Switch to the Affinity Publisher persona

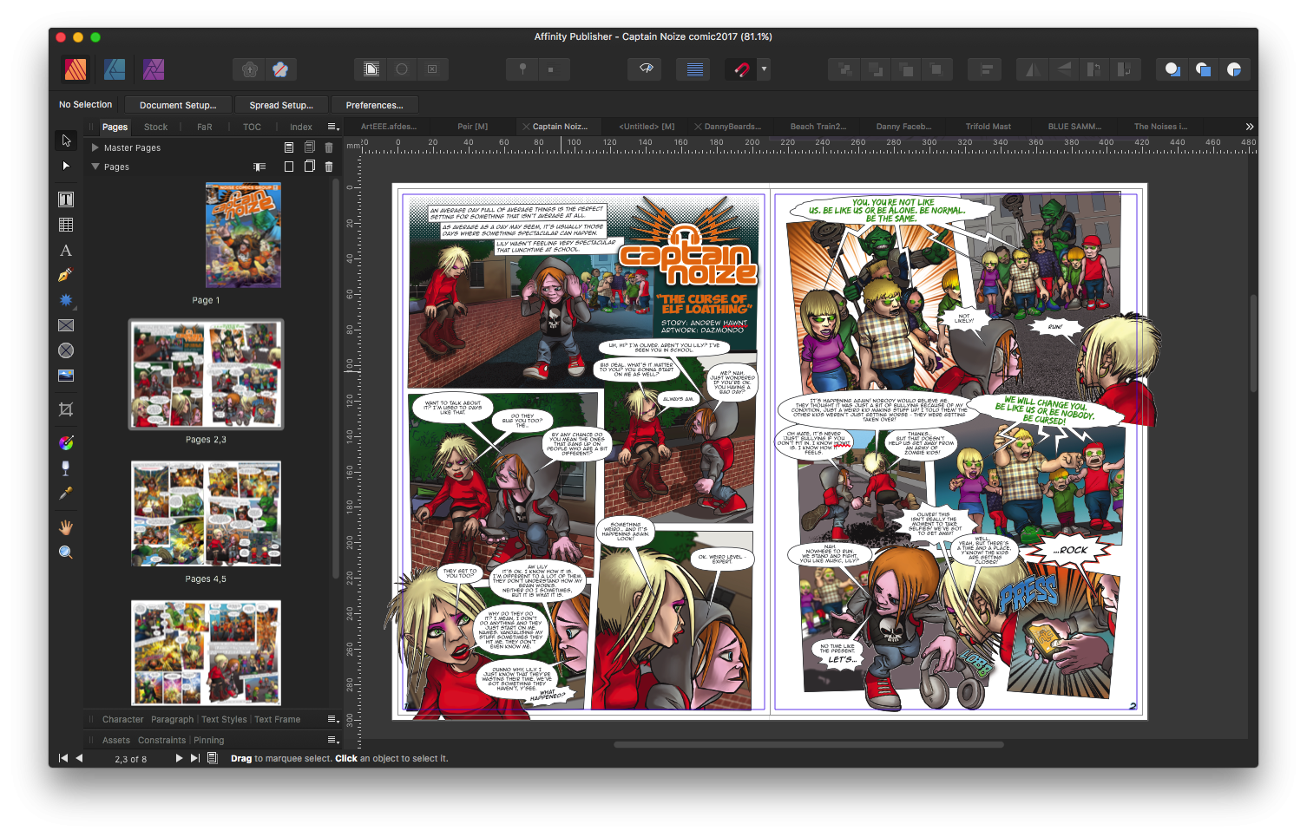click(76, 69)
